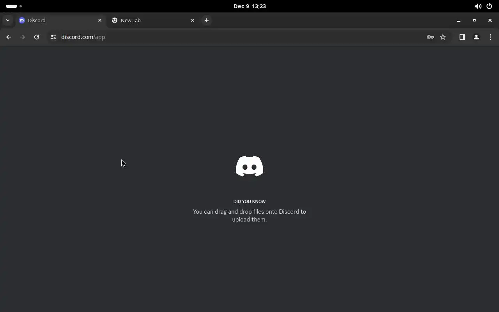The width and height of the screenshot is (499, 312).
Task: Click the 'DID YOU KNOW' heading
Action: (x=249, y=202)
